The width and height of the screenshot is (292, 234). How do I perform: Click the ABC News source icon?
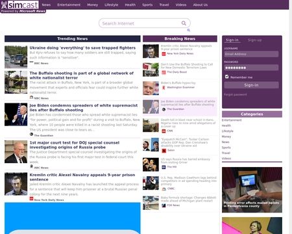(32, 166)
